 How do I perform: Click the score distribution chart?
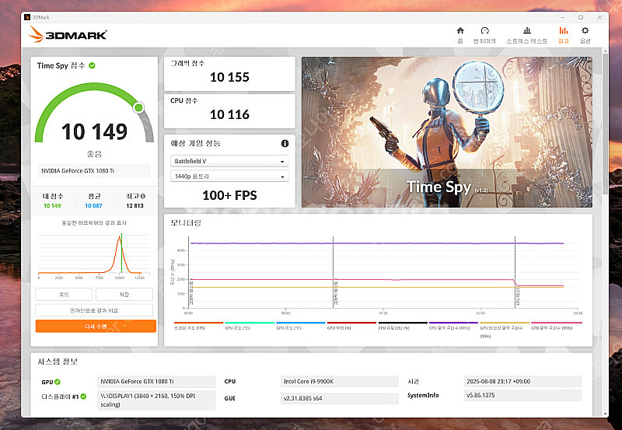[94, 256]
